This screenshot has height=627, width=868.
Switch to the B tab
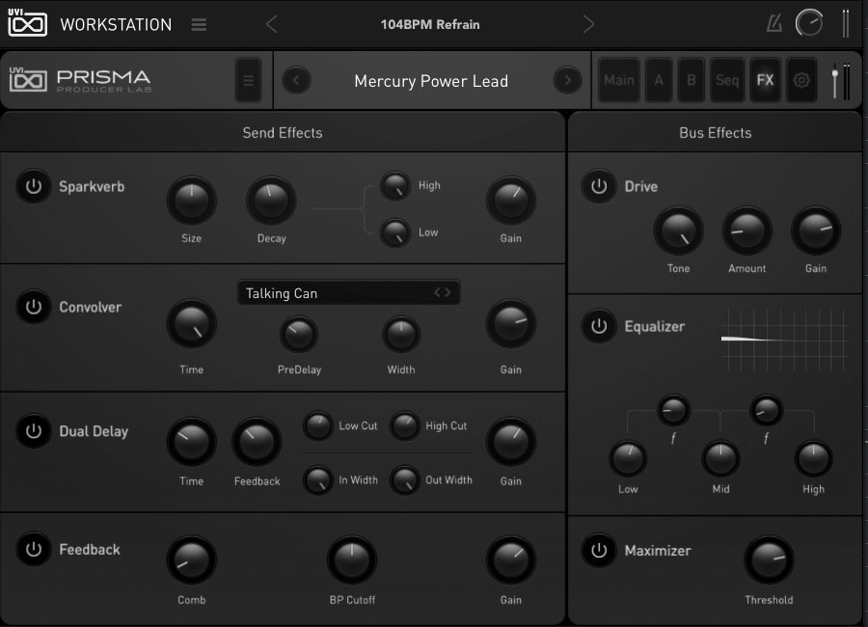click(x=692, y=80)
